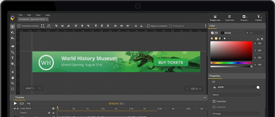Click the align vertical centers icon

[62, 26]
